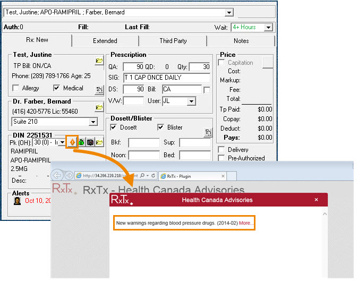The height and width of the screenshot is (282, 358).
Task: Click the Test, Justine patient name
Action: pos(32,55)
